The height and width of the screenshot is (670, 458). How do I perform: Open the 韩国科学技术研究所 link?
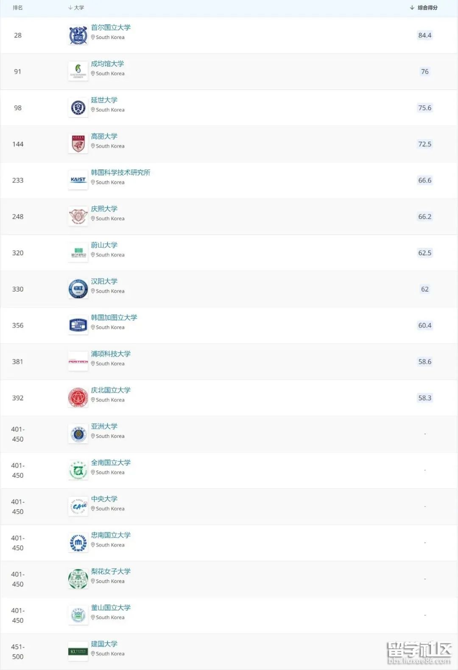(x=120, y=173)
